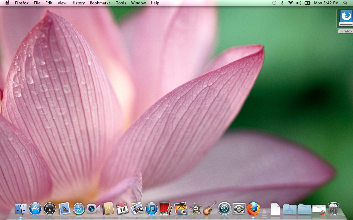
Task: Open iCal calendar icon
Action: point(122,209)
